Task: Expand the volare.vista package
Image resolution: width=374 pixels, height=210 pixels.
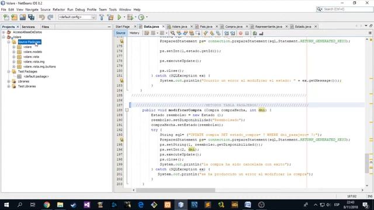Action: point(14,57)
